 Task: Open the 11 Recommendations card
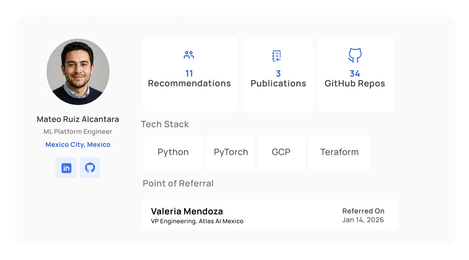pos(190,75)
